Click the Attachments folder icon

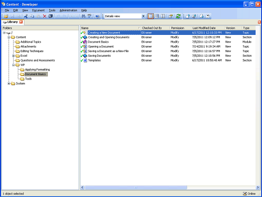pos(18,46)
